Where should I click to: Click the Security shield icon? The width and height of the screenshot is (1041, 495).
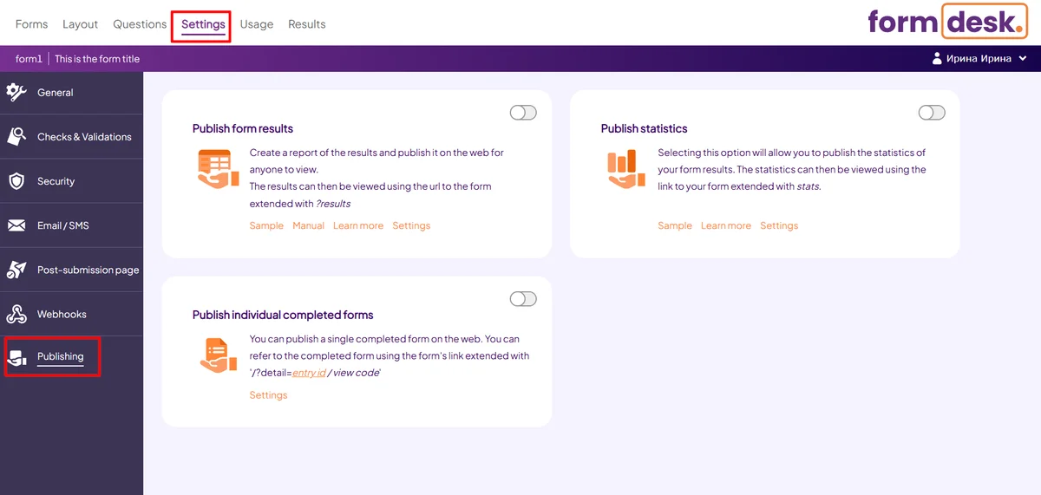pyautogui.click(x=16, y=181)
